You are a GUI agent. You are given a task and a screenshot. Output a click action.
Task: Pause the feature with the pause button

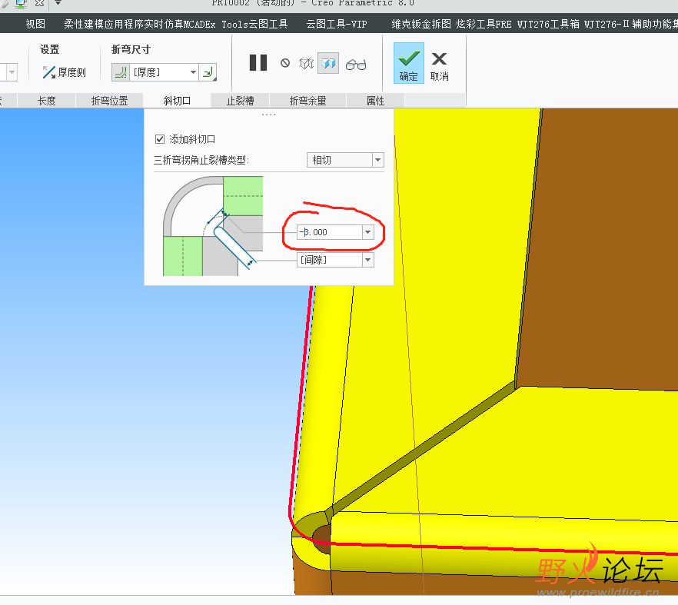tap(258, 63)
